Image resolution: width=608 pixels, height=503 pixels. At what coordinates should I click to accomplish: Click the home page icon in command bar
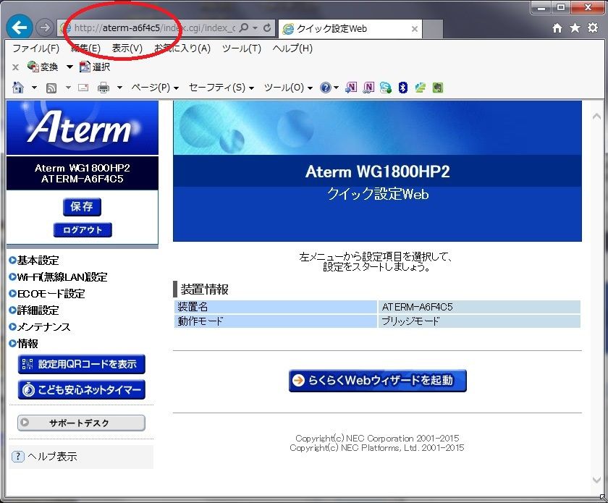coord(18,88)
